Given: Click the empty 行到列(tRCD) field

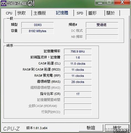Looking at the screenshot, I should click(x=78, y=112).
